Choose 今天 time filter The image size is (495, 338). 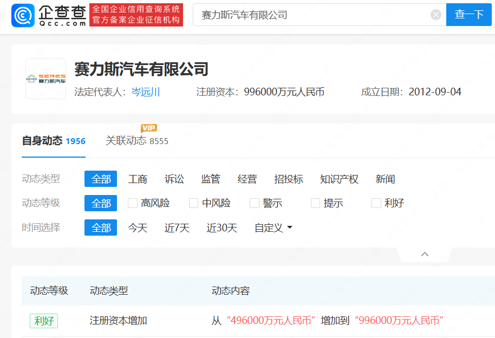pos(138,227)
